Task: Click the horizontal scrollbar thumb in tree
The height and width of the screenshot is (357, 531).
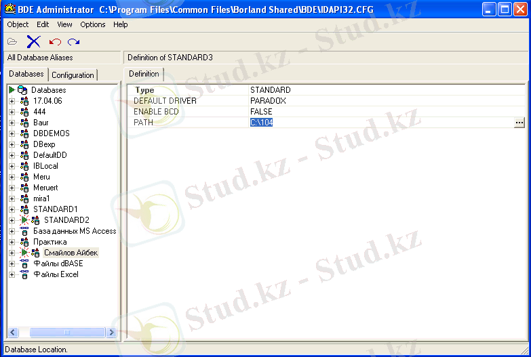Action: pos(67,333)
